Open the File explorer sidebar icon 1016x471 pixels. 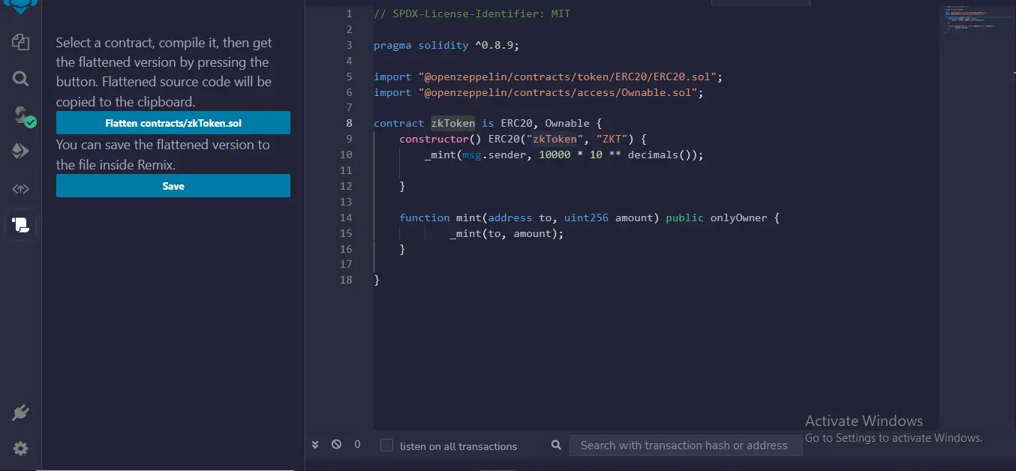20,42
